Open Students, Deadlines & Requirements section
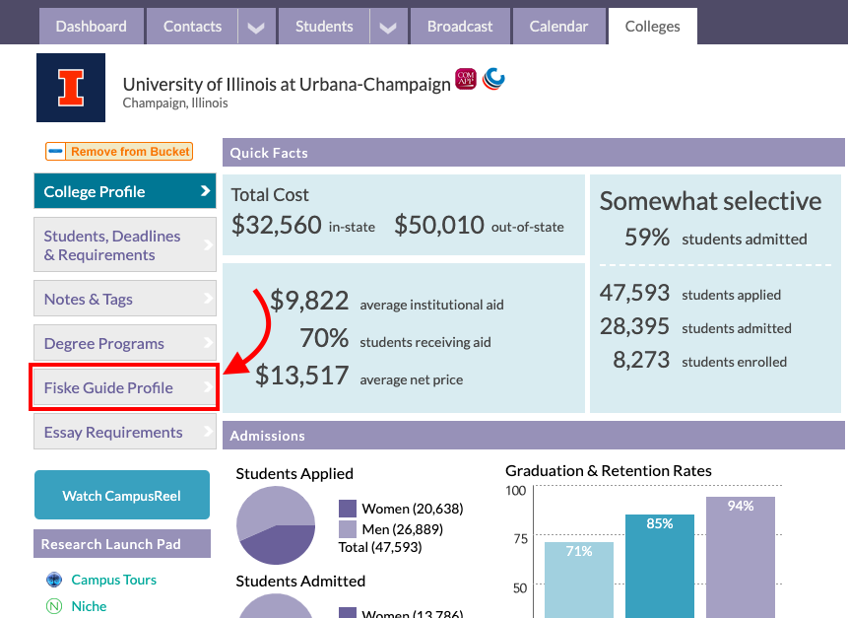 (x=125, y=244)
